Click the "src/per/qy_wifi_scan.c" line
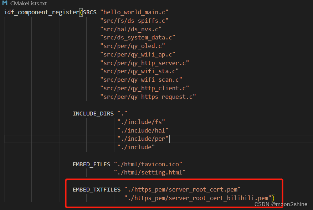Viewport: 313px width, 210px height. coord(142,80)
